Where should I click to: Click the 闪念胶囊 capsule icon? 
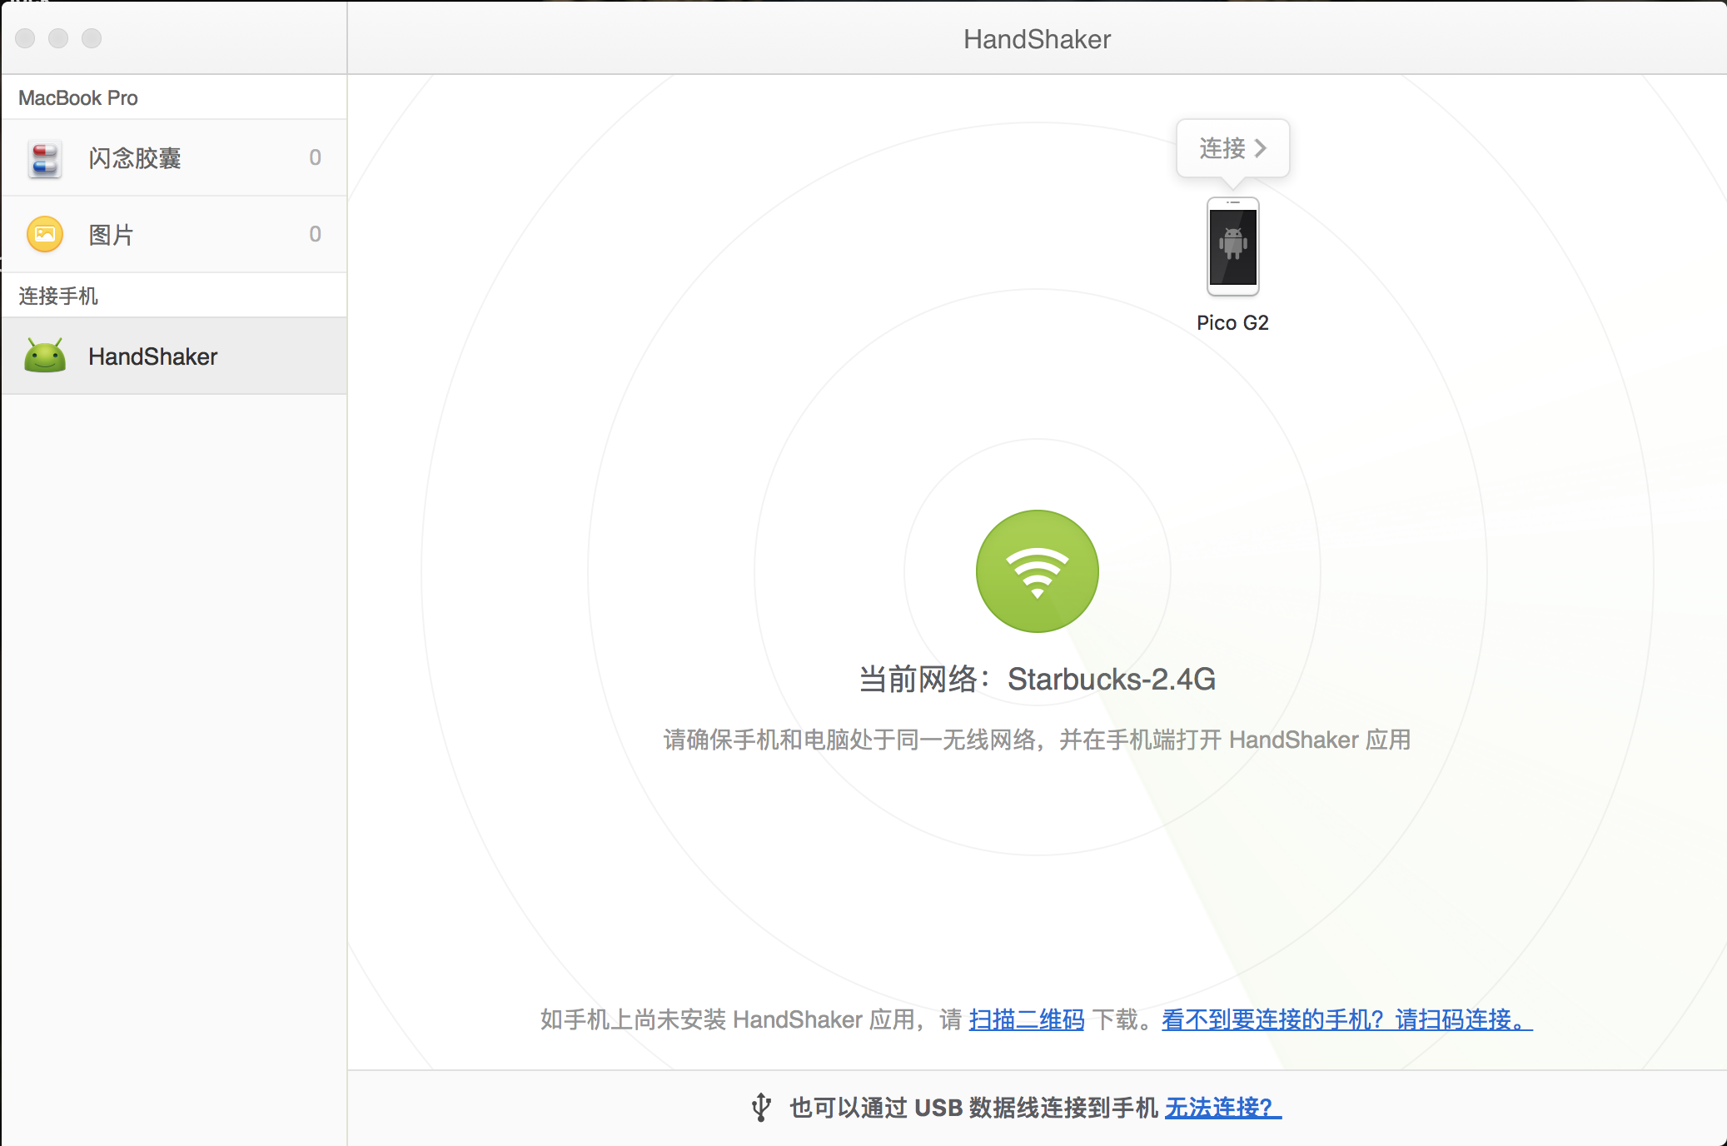(x=45, y=158)
